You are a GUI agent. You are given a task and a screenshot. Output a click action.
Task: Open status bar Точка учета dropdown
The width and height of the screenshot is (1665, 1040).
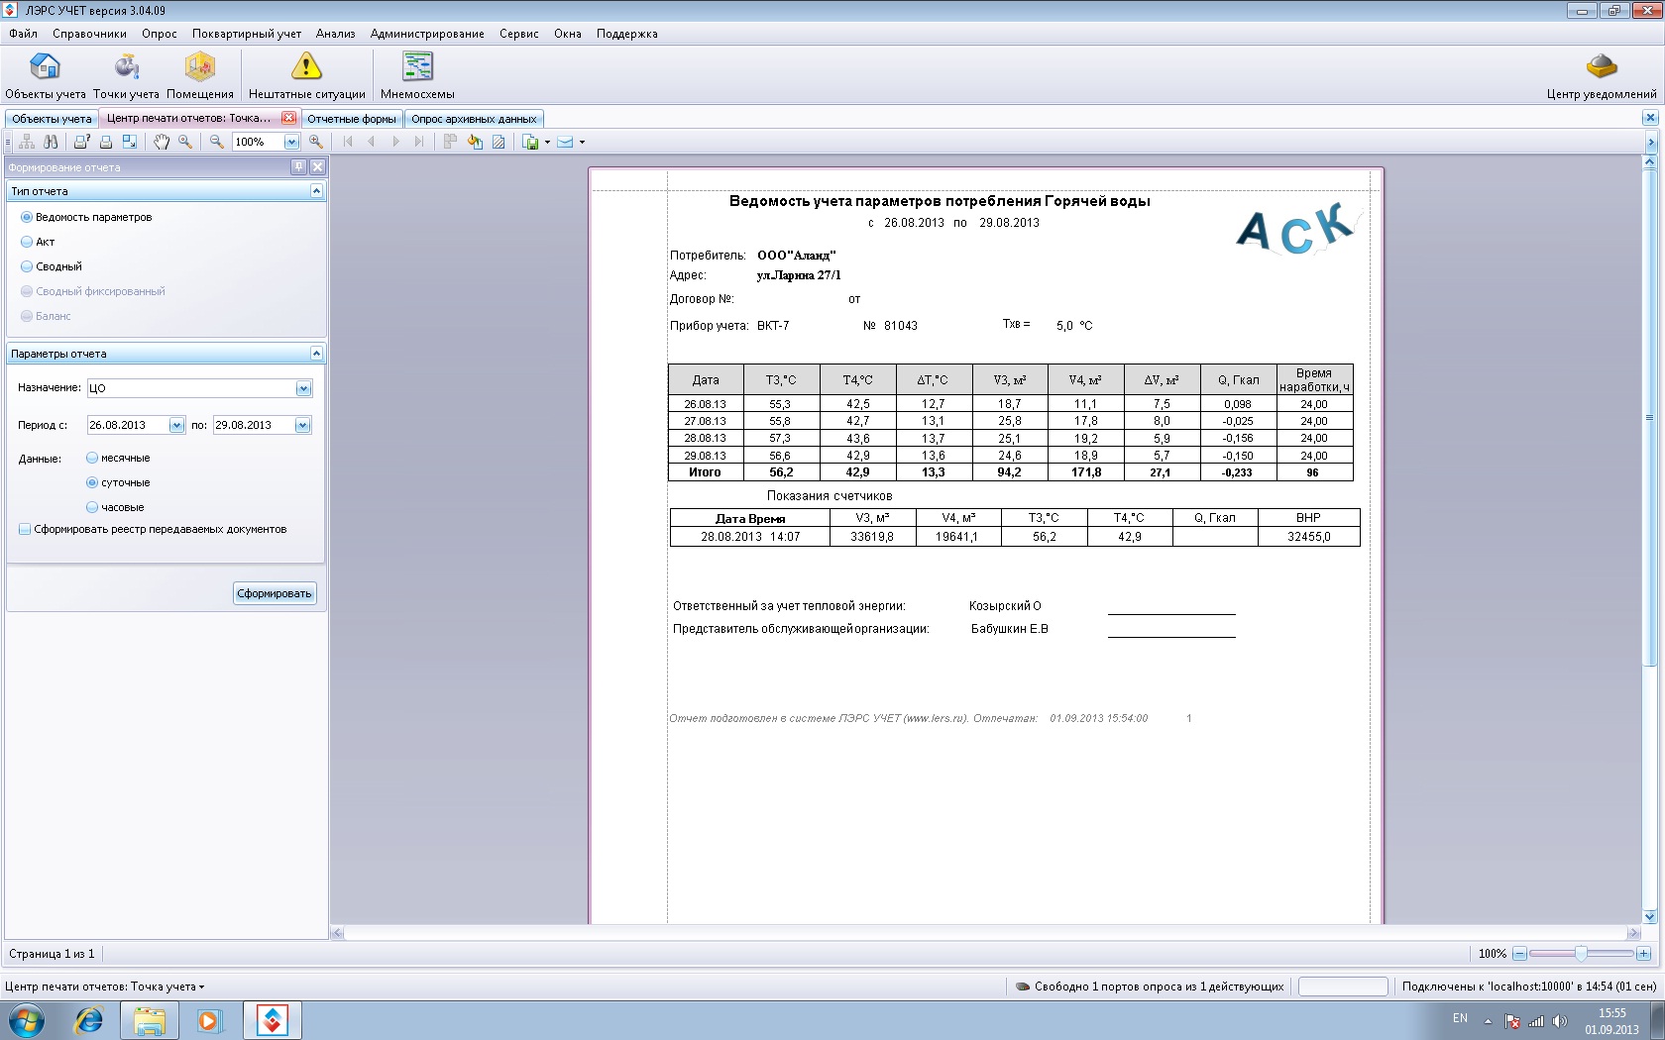pyautogui.click(x=104, y=987)
